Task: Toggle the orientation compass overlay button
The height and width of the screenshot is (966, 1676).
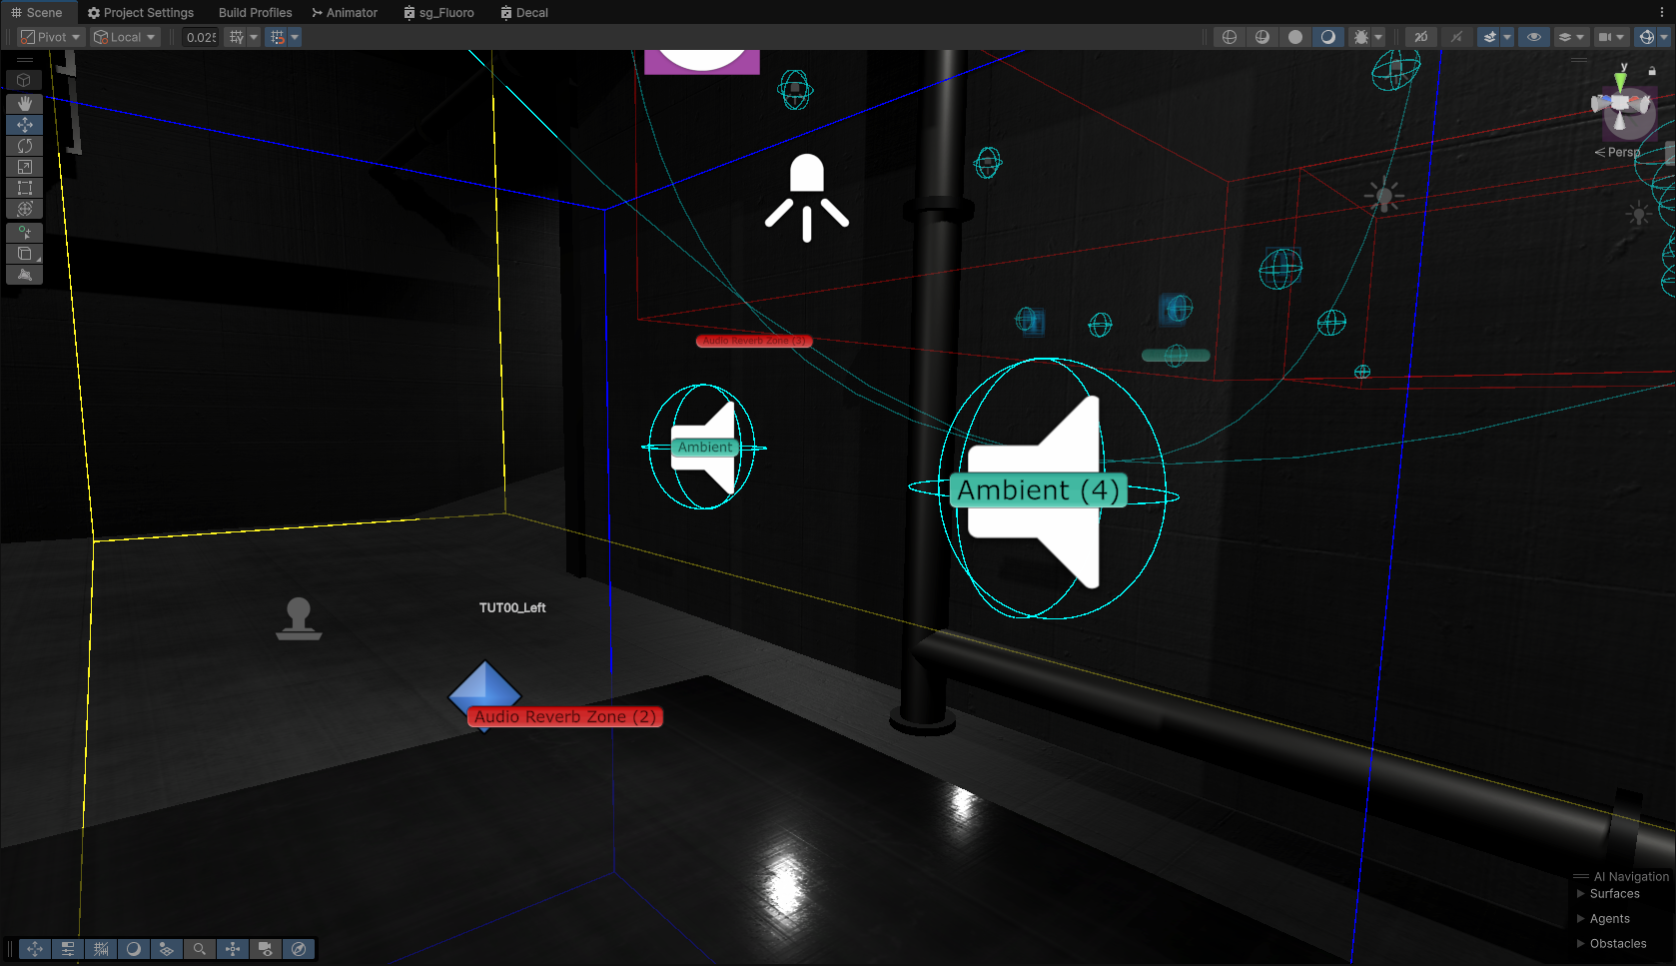Action: point(299,949)
